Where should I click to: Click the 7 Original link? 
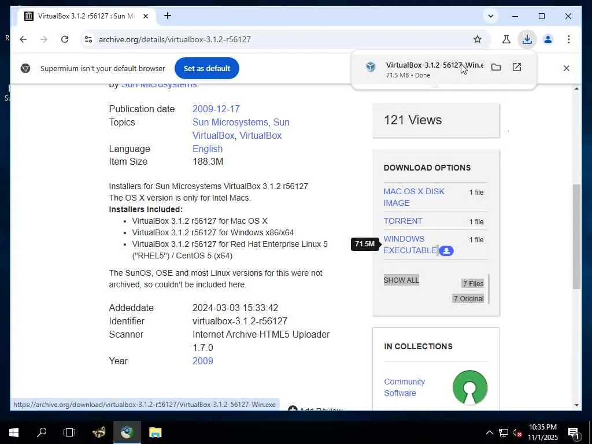point(468,299)
